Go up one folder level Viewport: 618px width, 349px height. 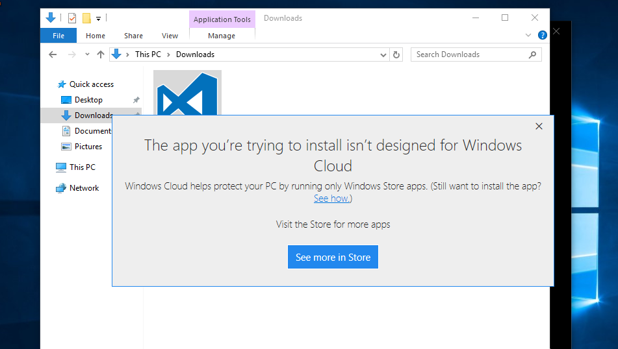coord(101,54)
